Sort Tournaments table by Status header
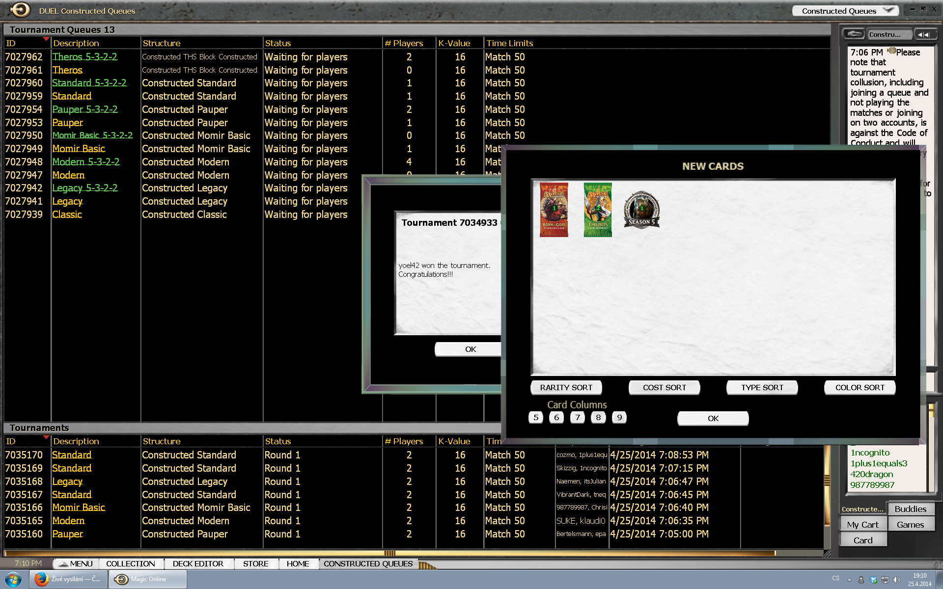Image resolution: width=943 pixels, height=589 pixels. pyautogui.click(x=278, y=441)
